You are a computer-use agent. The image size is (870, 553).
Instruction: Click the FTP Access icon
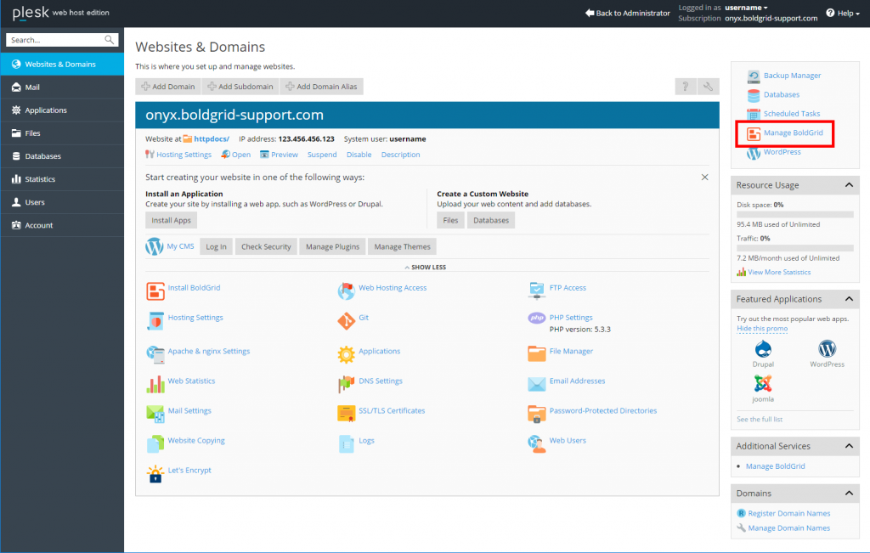point(537,291)
